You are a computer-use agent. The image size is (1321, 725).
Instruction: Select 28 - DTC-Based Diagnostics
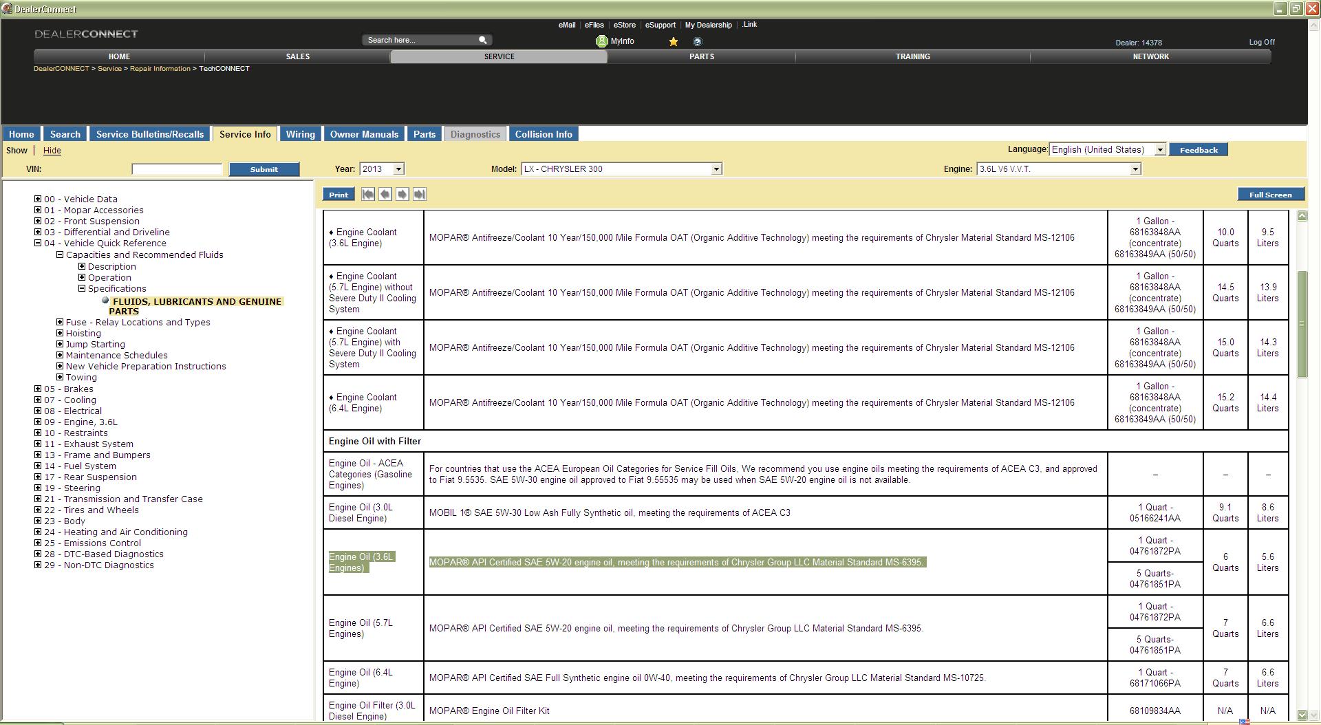104,554
